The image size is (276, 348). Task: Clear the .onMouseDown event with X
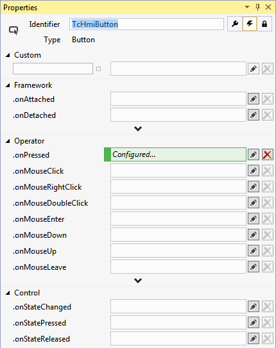(267, 235)
